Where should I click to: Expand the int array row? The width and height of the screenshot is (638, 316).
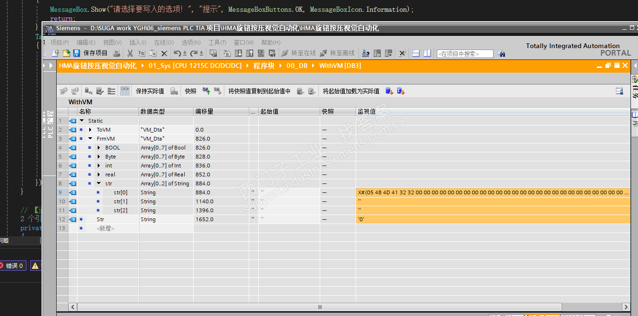(99, 166)
